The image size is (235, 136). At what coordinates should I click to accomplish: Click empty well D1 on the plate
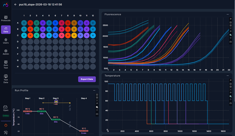point(24,42)
